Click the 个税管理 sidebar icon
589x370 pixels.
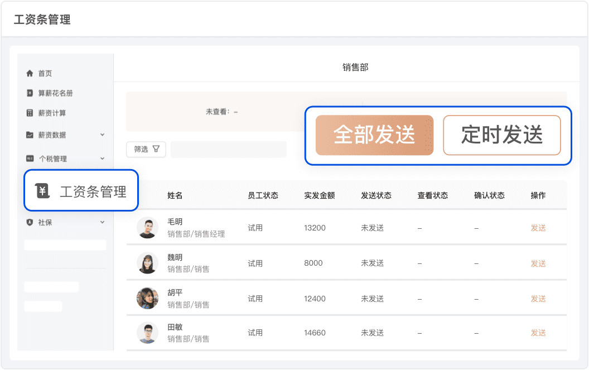click(x=30, y=159)
